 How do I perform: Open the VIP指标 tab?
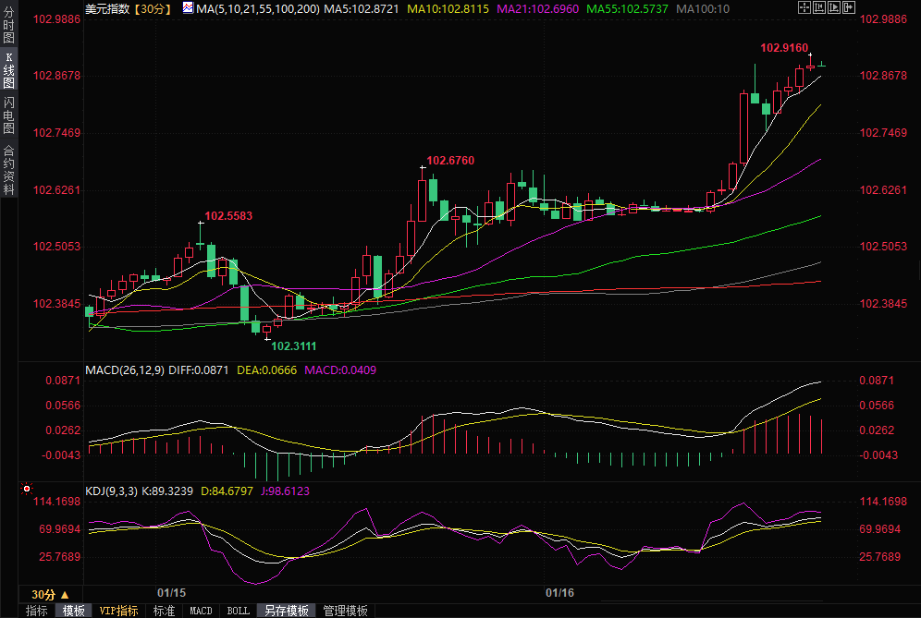119,611
